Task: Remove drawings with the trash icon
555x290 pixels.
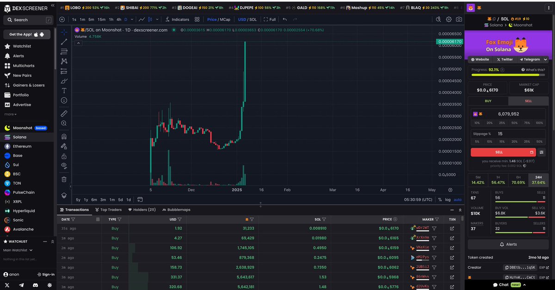Action: tap(64, 179)
